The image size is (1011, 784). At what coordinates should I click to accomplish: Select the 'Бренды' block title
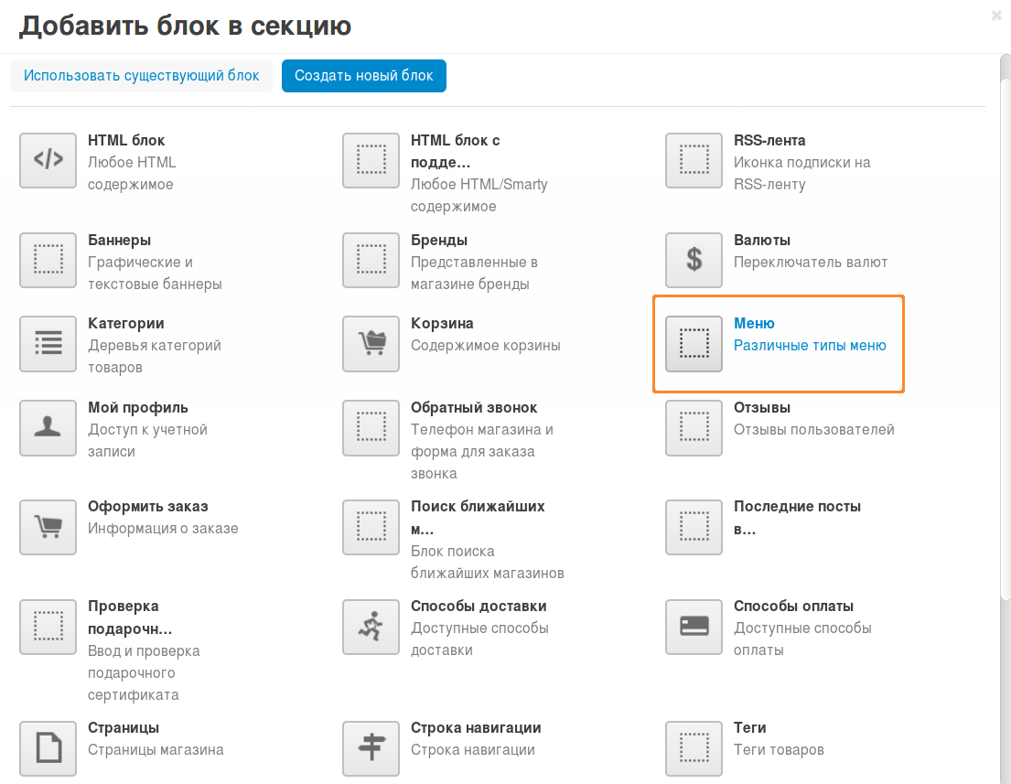439,241
